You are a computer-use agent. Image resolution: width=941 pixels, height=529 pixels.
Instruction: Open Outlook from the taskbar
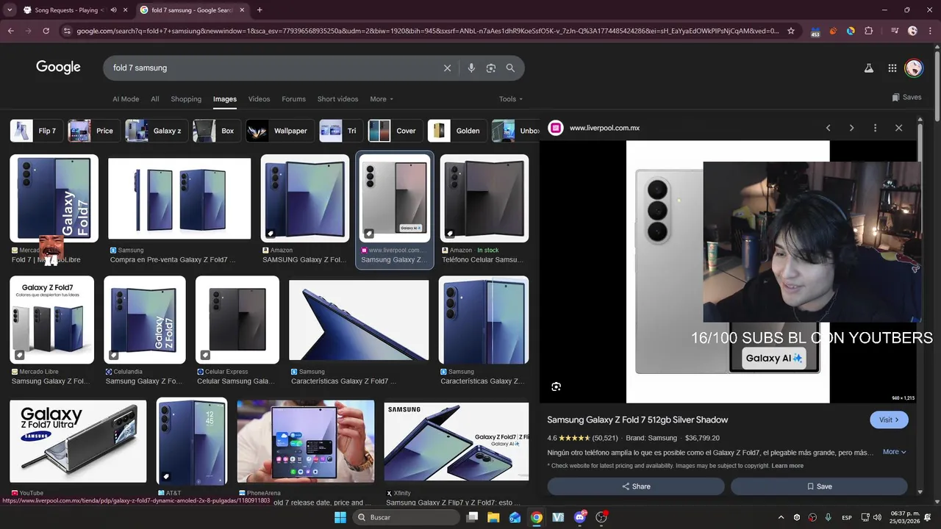pyautogui.click(x=515, y=517)
